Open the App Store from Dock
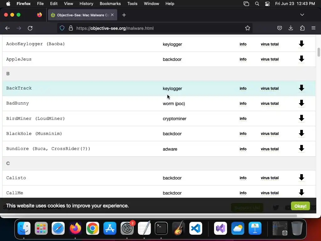321x241 pixels. tap(110, 228)
